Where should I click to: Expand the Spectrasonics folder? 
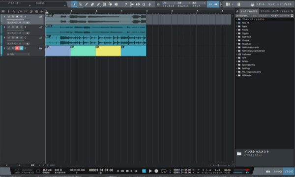coord(237,65)
